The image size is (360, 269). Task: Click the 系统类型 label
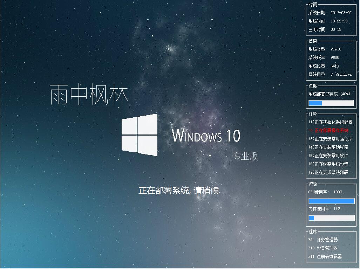[317, 49]
